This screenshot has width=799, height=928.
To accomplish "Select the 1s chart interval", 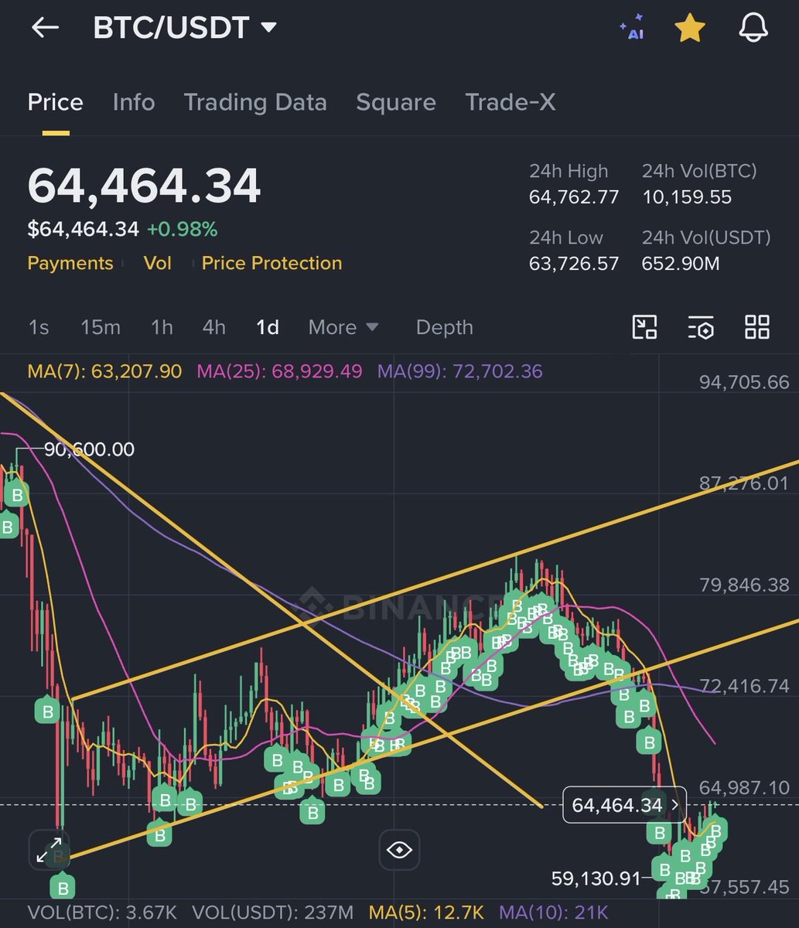I will [39, 327].
